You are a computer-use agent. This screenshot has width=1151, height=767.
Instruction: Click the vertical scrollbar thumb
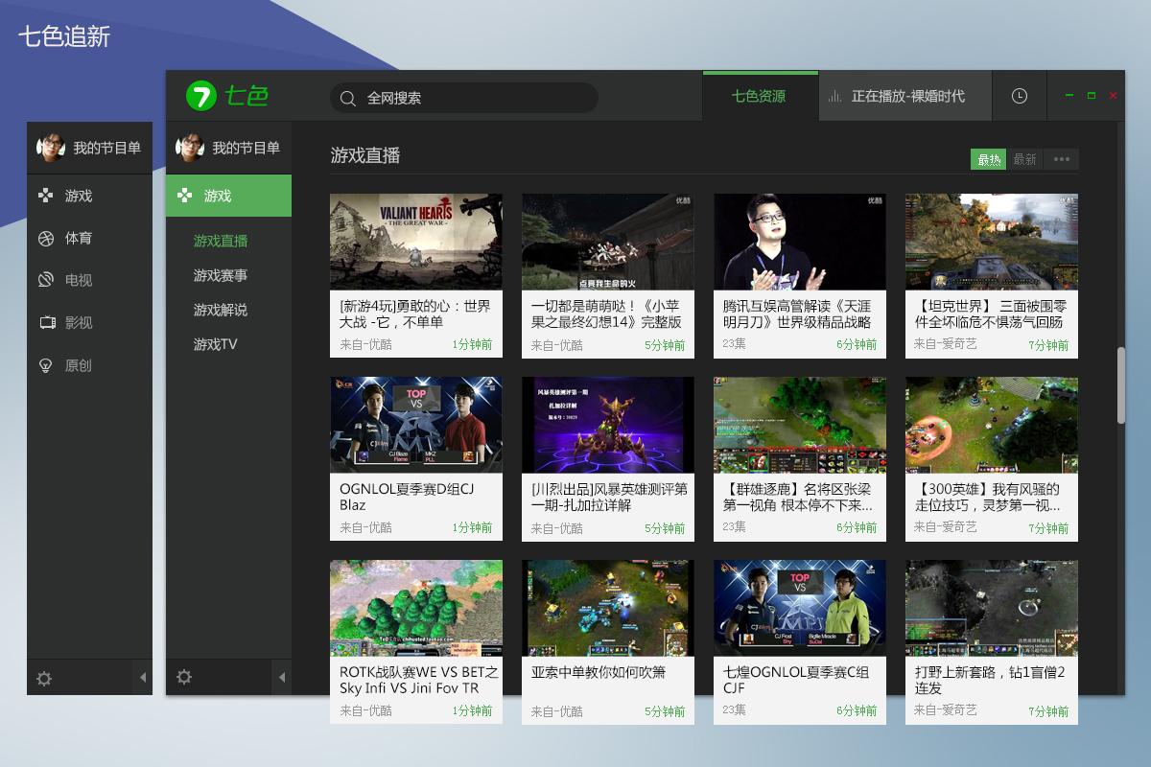click(1120, 385)
